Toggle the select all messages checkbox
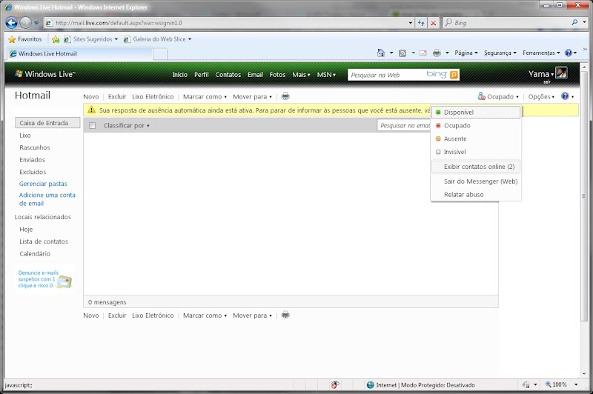Image resolution: width=593 pixels, height=394 pixels. pyautogui.click(x=92, y=125)
